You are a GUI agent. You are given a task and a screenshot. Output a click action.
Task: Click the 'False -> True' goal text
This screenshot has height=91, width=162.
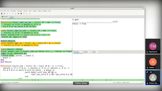(79, 24)
